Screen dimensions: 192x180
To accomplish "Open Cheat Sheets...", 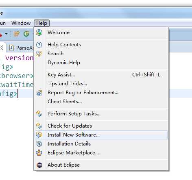I will 101,102.
